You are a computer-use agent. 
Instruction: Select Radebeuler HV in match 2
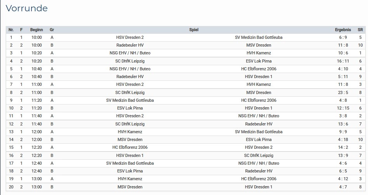point(130,45)
